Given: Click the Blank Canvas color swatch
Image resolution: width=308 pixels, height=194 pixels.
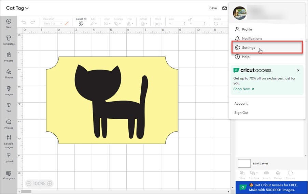Looking at the screenshot, I should click(x=244, y=163).
